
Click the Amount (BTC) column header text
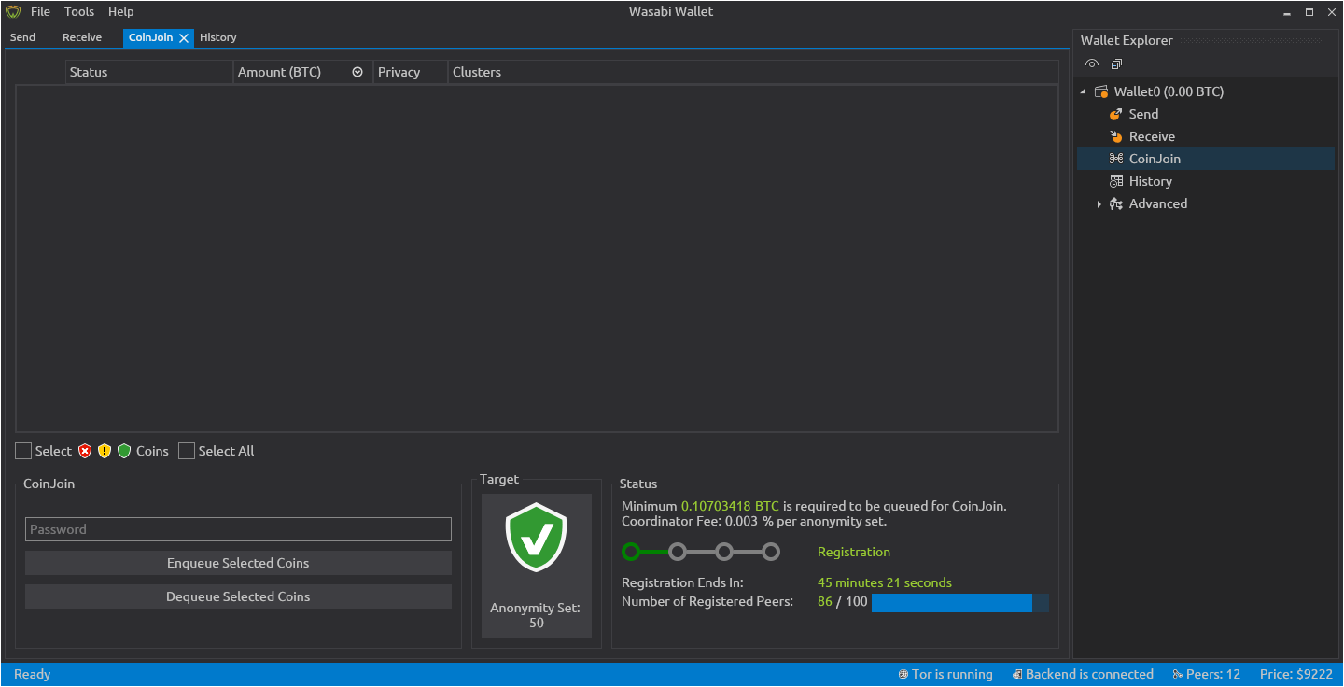pos(280,72)
